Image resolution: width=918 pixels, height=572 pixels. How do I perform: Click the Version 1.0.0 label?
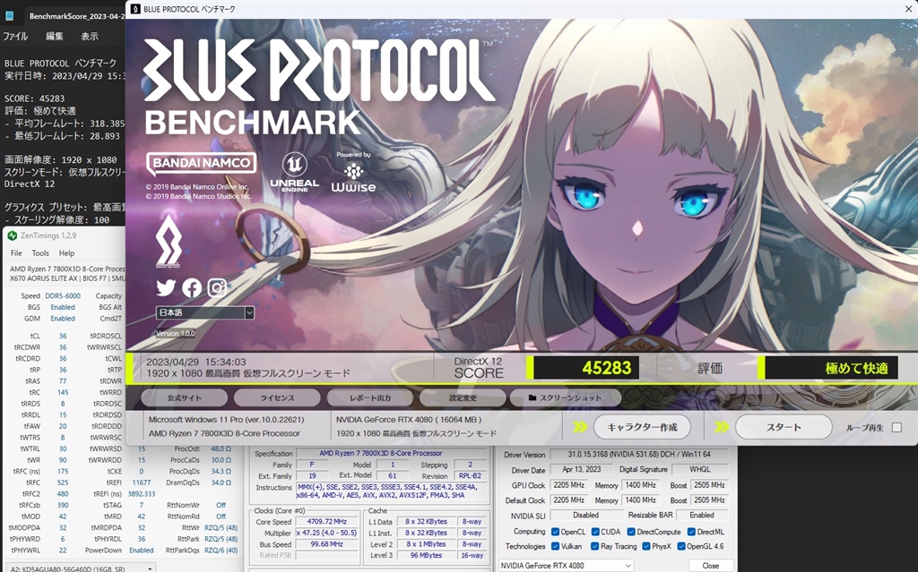[x=176, y=333]
